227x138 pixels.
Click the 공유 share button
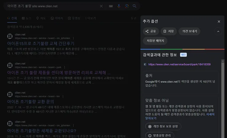tap(151, 31)
